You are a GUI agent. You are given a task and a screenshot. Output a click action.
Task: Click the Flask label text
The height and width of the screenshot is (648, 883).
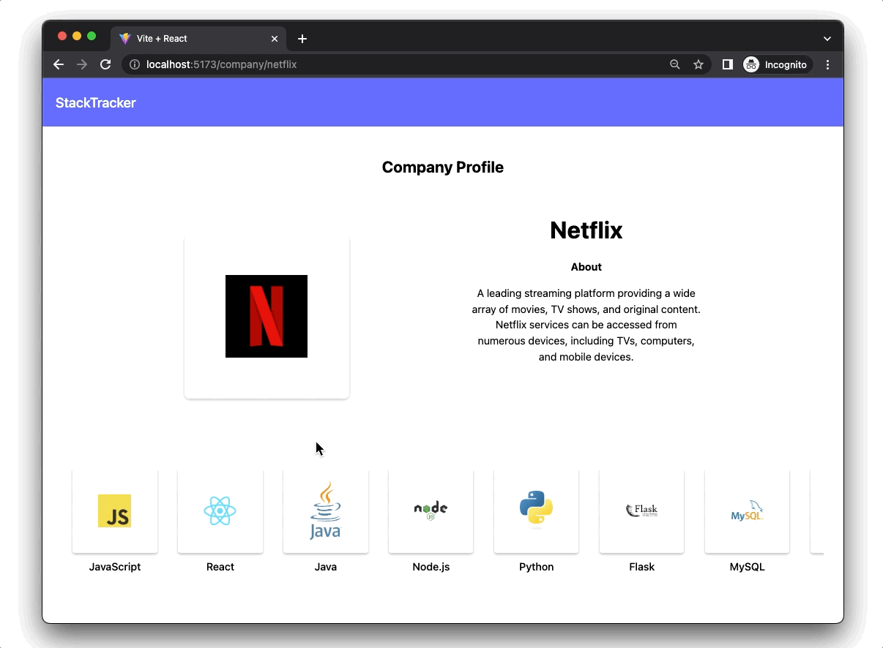coord(642,567)
